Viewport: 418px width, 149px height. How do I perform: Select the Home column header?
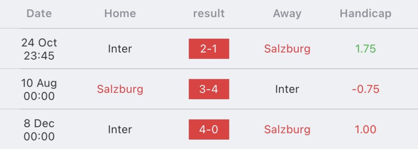120,13
